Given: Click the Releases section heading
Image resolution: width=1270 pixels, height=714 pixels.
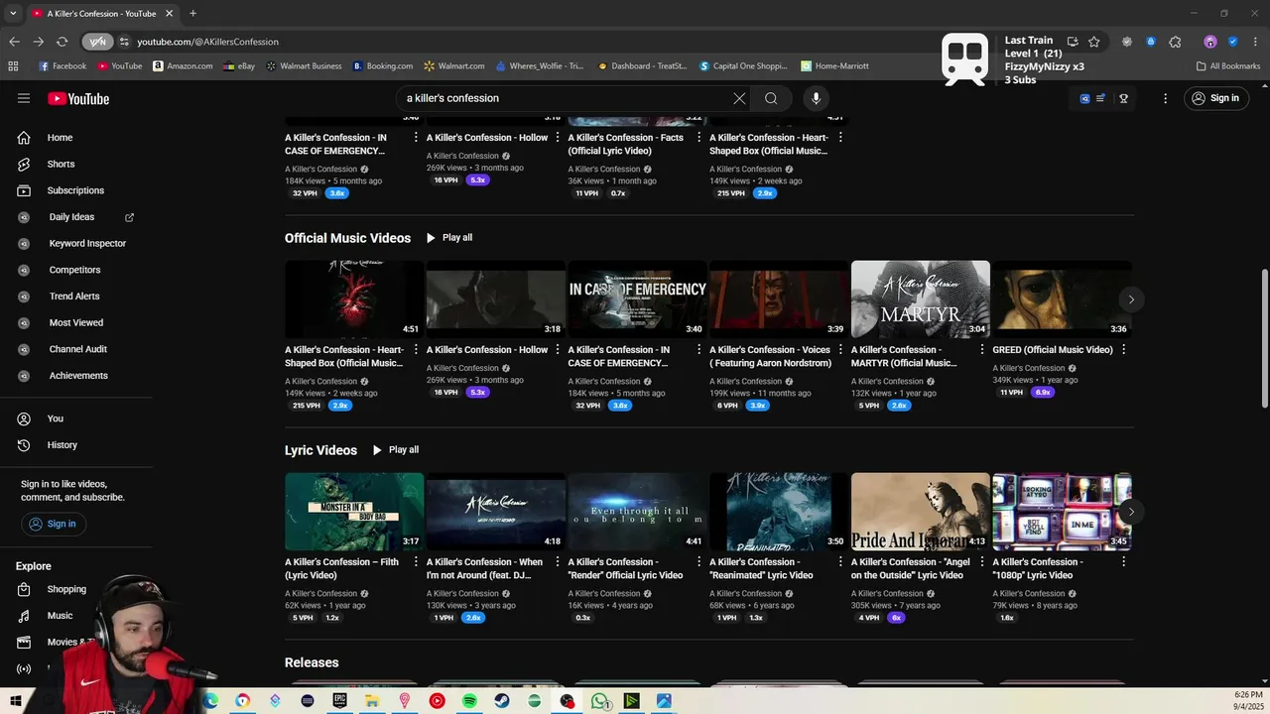Looking at the screenshot, I should point(312,662).
